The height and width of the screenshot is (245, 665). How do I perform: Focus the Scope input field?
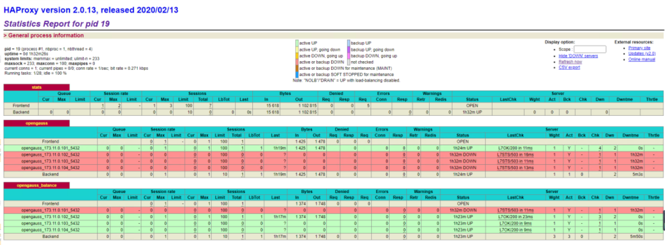point(589,49)
